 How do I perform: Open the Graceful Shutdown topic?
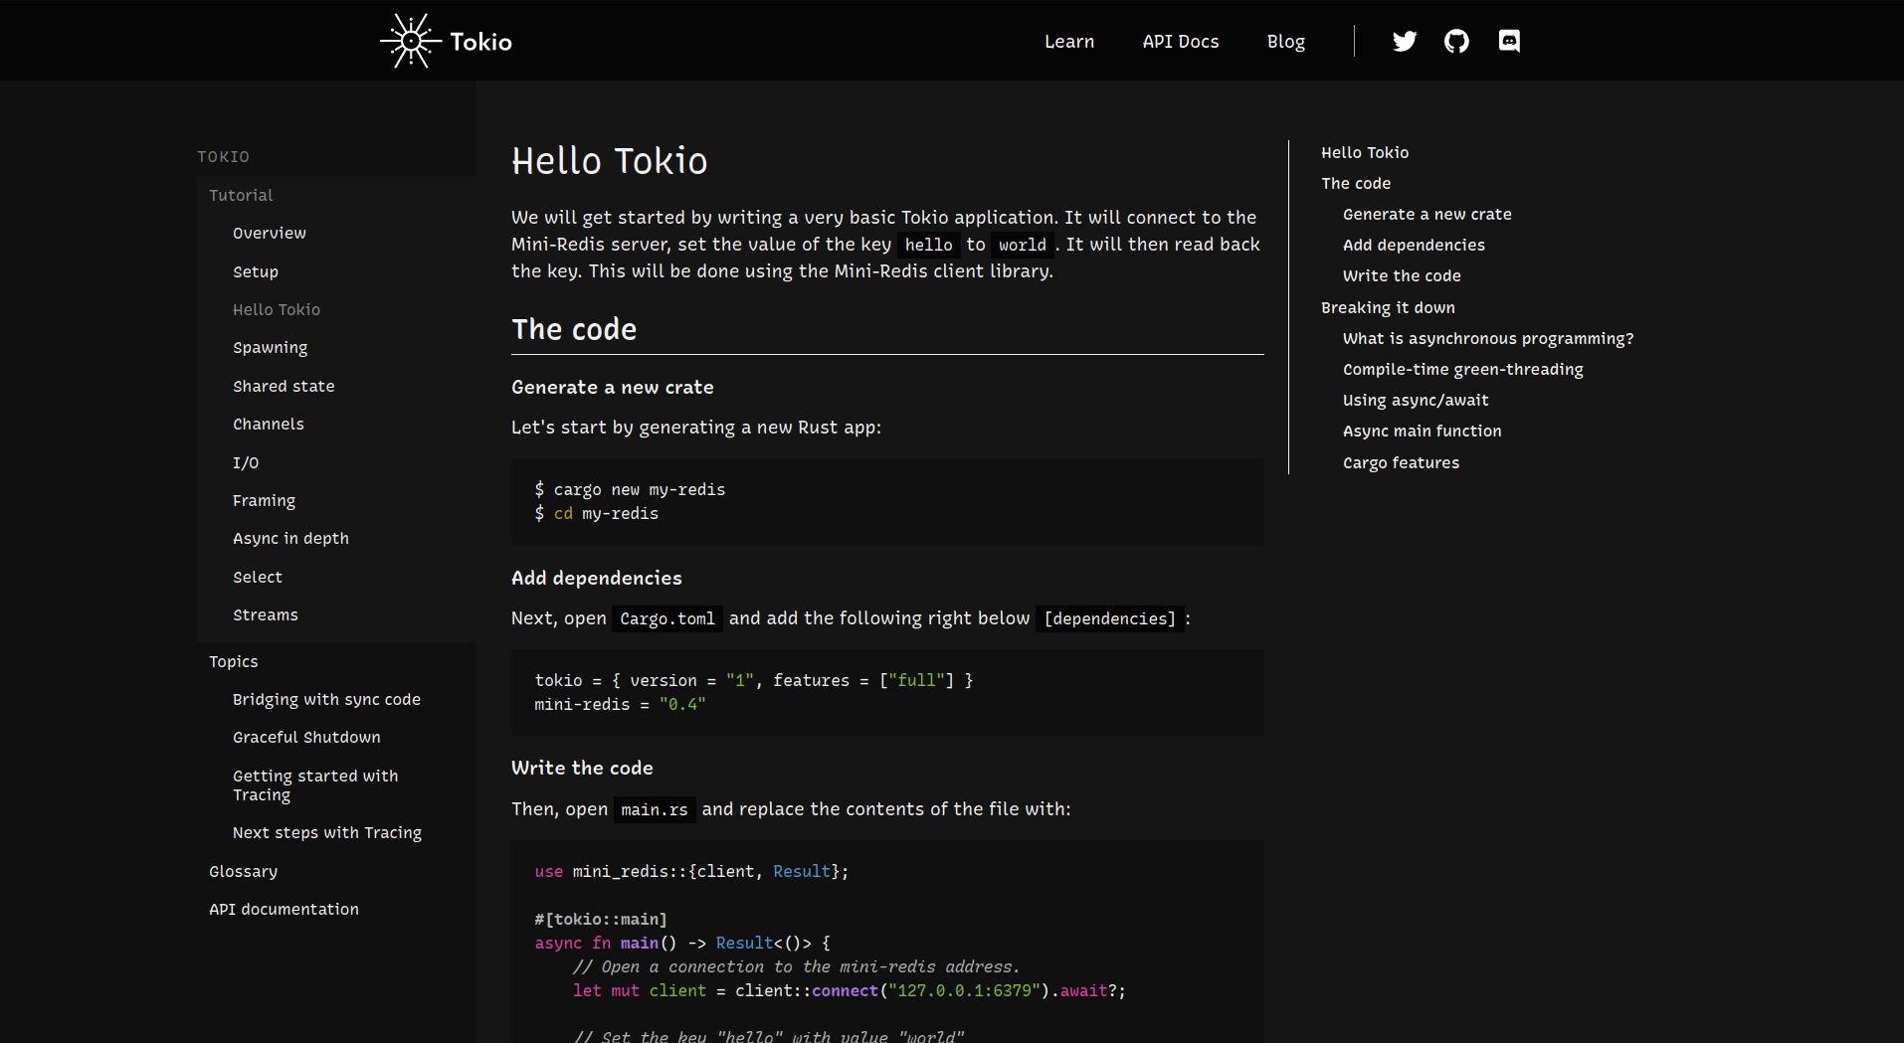point(306,737)
